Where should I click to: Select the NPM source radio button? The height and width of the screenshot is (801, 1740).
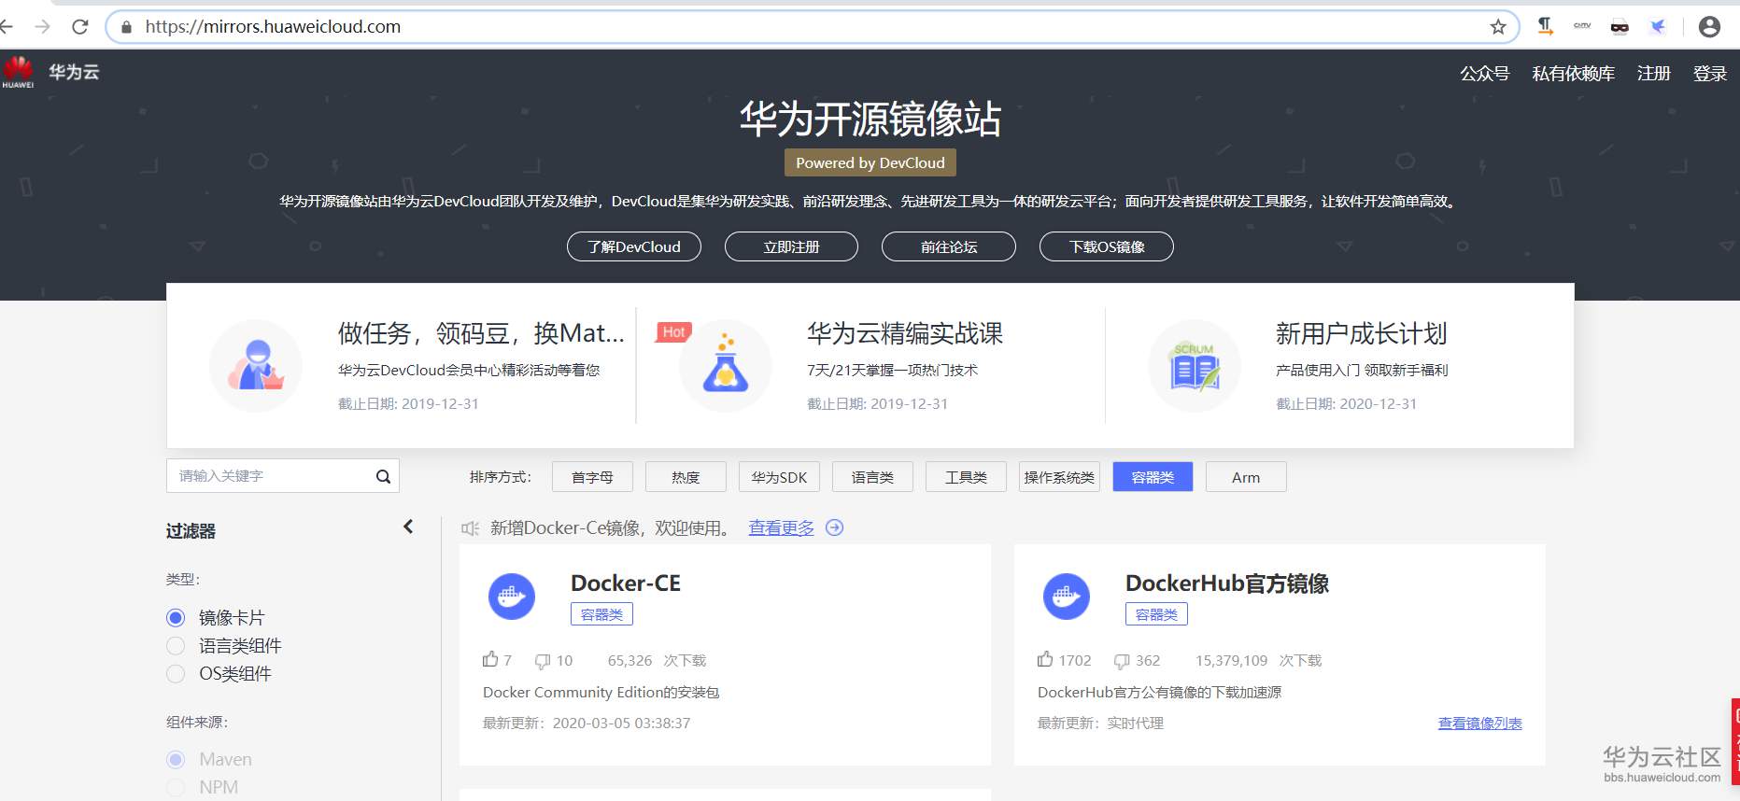[176, 788]
